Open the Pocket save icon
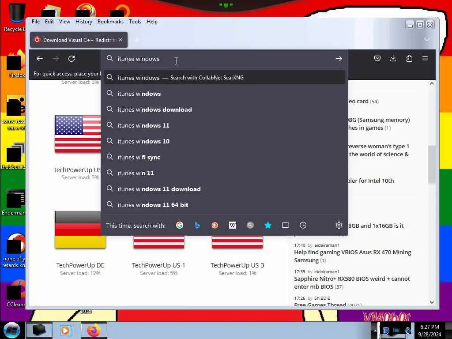This screenshot has width=452, height=339. click(x=377, y=59)
